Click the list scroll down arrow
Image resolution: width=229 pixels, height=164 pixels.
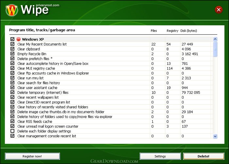click(x=215, y=136)
